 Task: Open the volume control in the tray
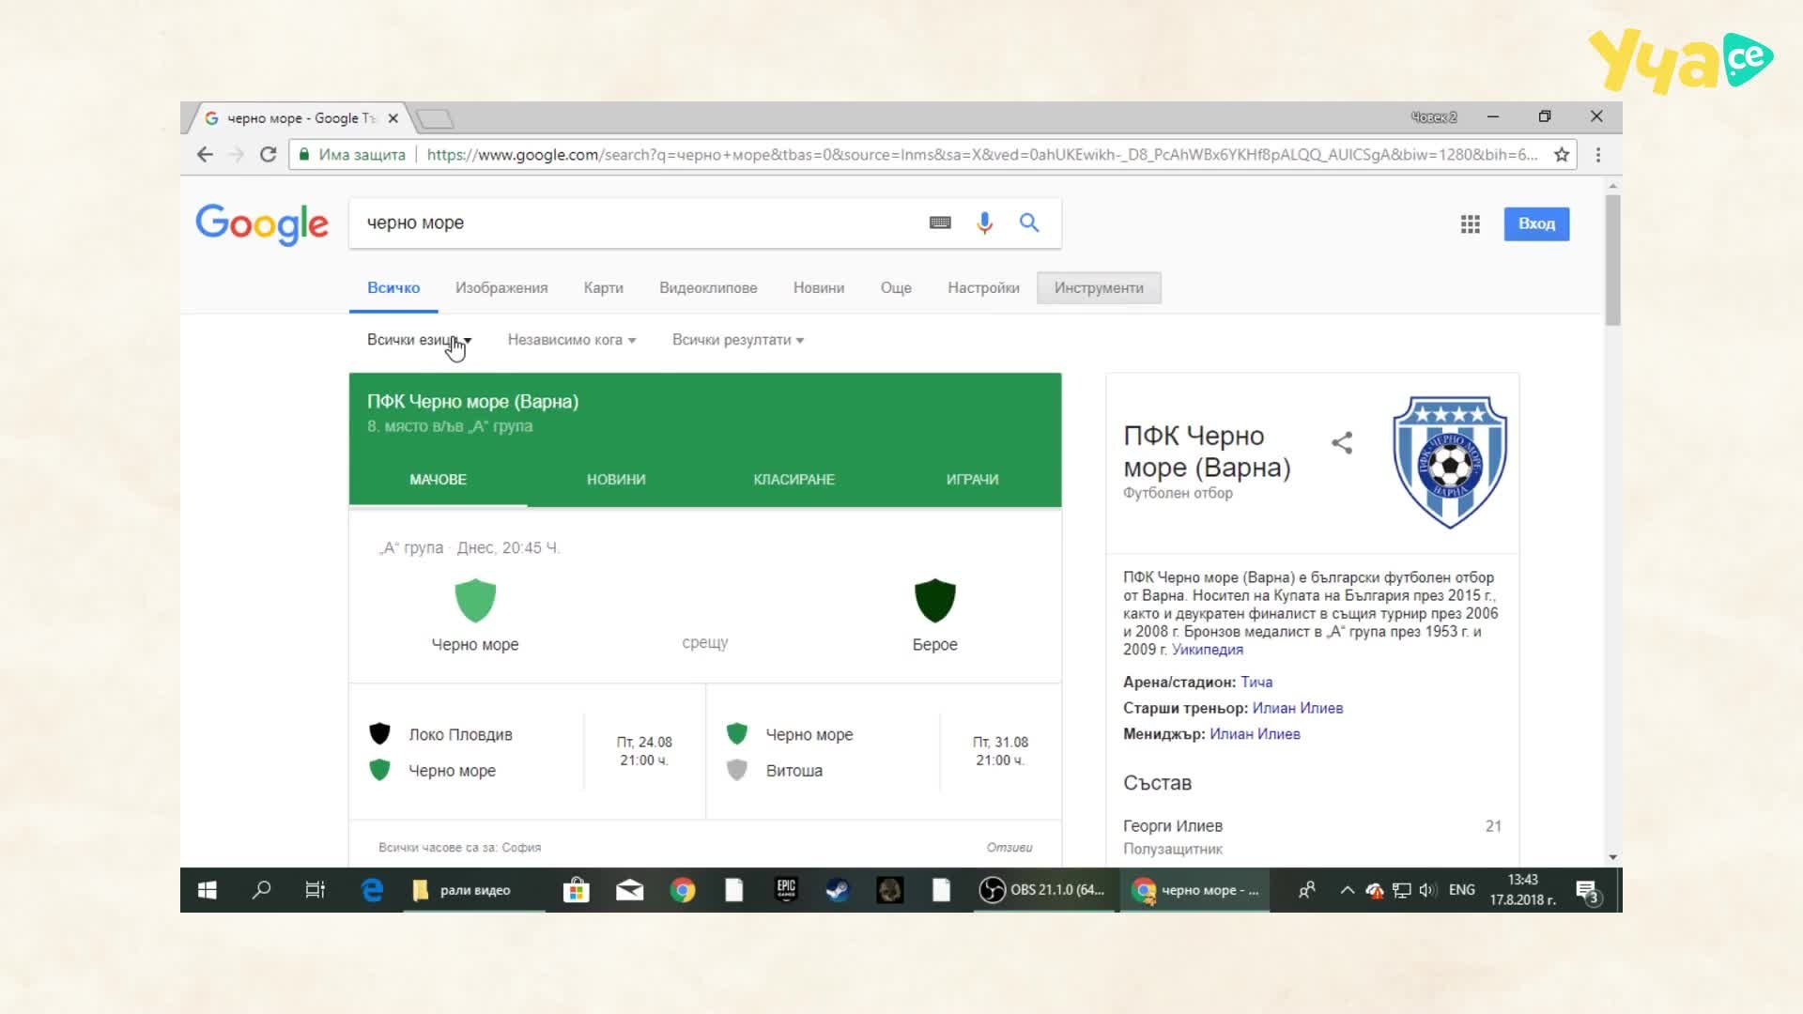coord(1427,890)
